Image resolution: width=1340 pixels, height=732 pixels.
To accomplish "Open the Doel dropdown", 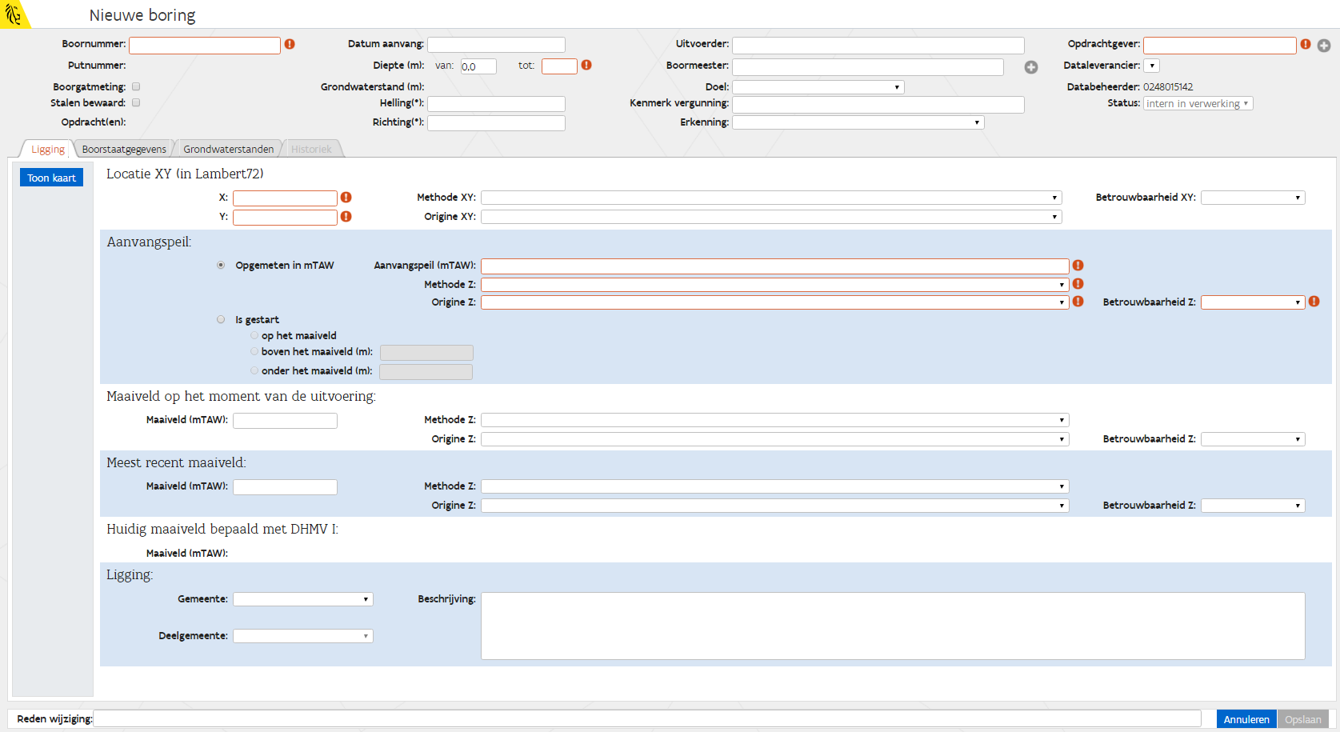I will coord(818,87).
